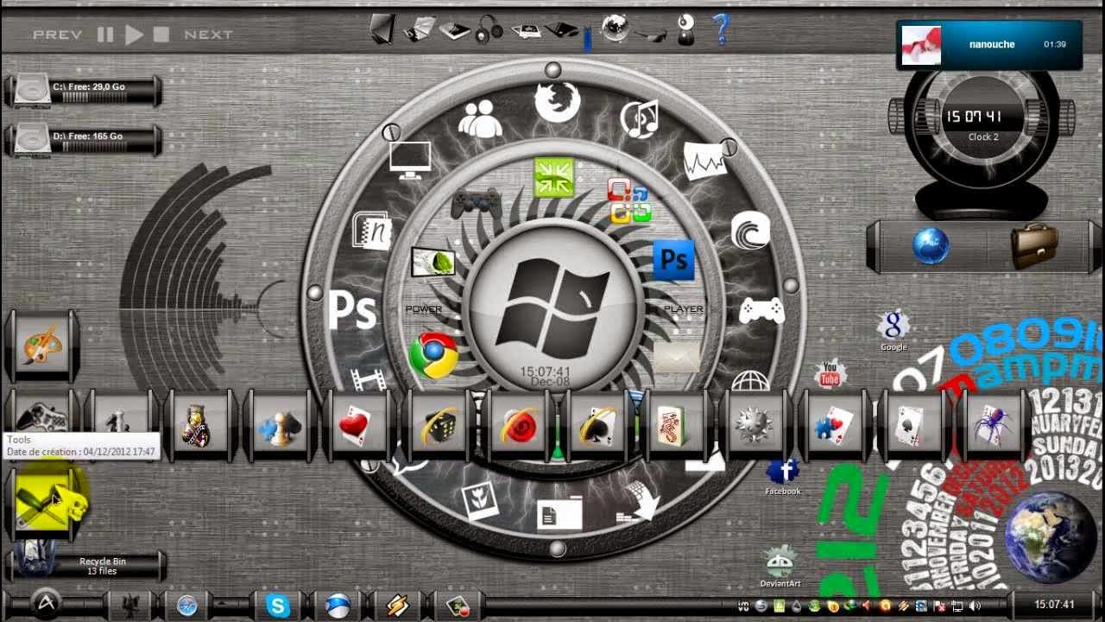Open the Microsoft Office icon
1105x622 pixels.
[628, 201]
